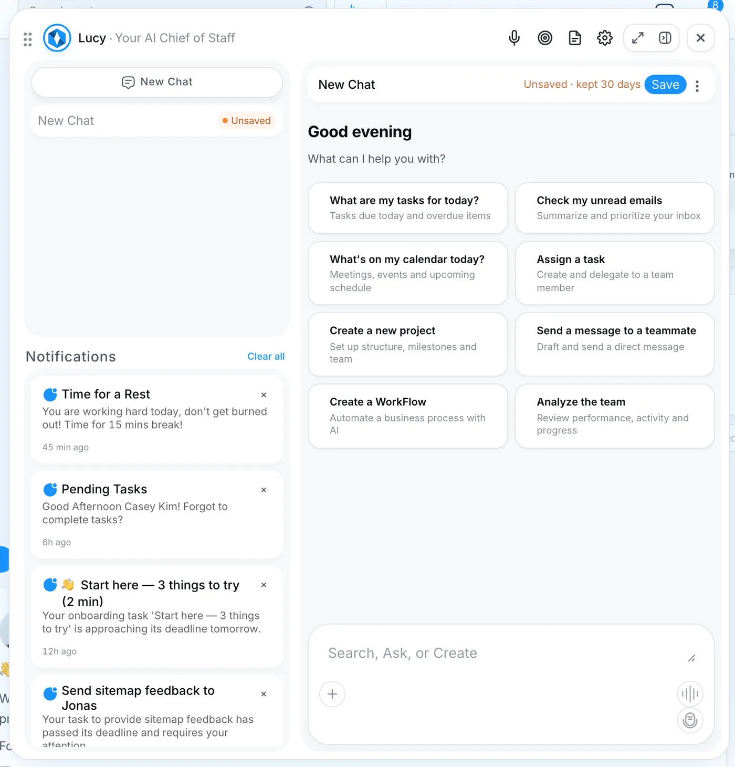Select the unsaved New Chat list item

157,121
